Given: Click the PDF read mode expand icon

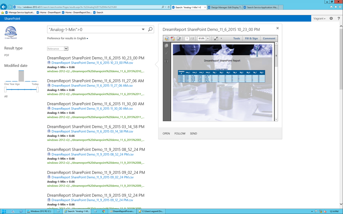Looking at the screenshot, I should (216, 39).
